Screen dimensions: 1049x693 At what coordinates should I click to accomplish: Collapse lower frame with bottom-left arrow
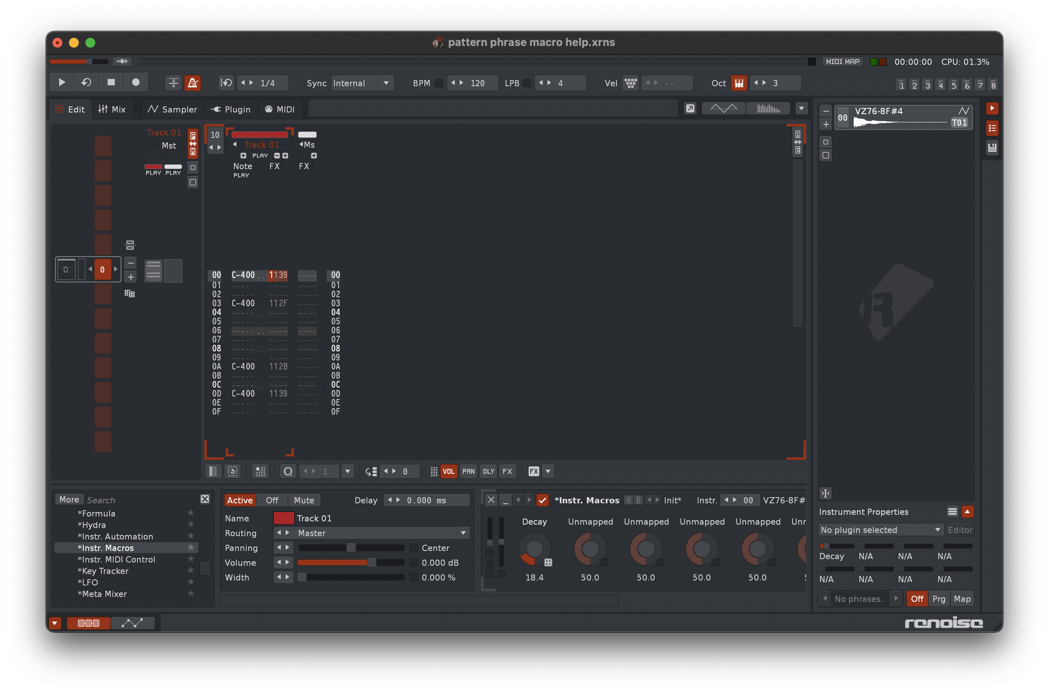[55, 623]
